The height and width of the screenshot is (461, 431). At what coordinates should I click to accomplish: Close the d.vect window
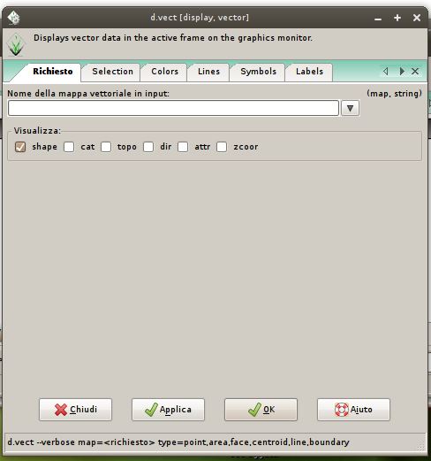click(x=417, y=18)
